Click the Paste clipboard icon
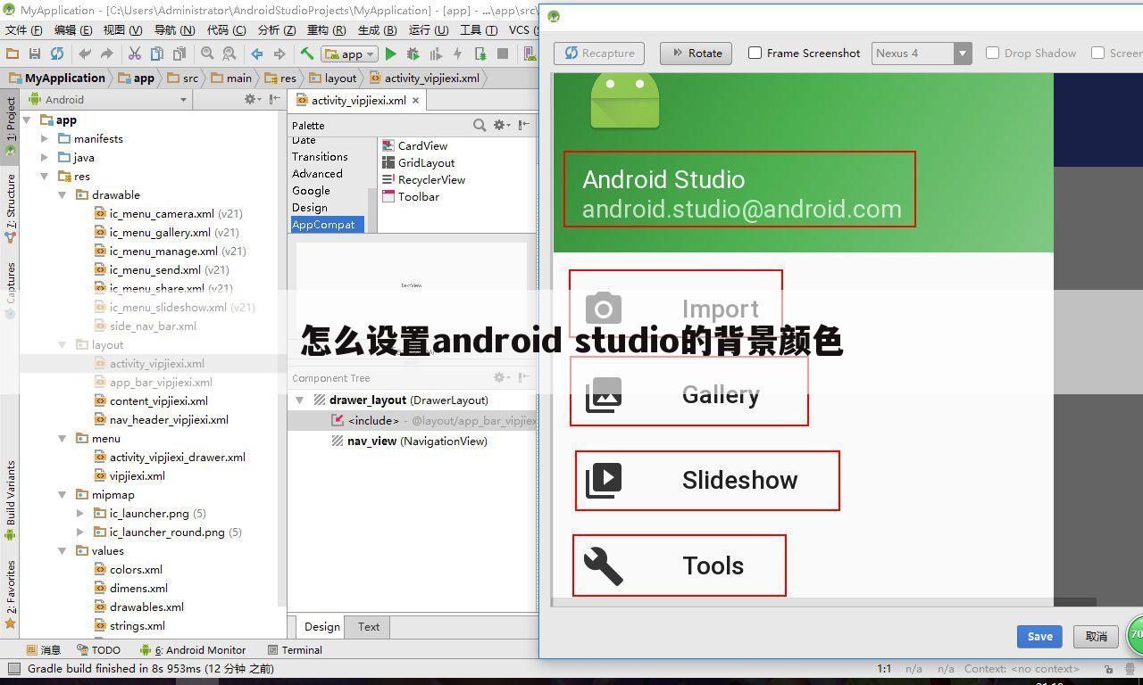1143x685 pixels. (x=179, y=54)
